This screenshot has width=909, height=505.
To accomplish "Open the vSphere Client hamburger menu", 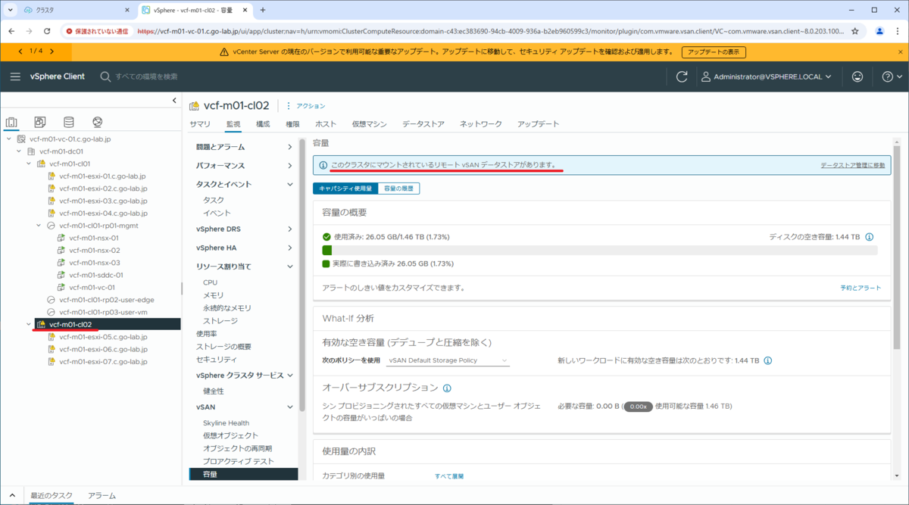I will (15, 76).
